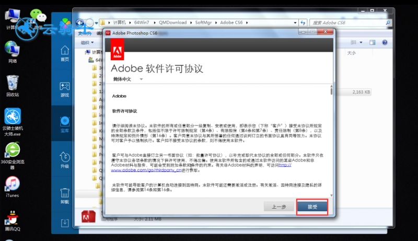Click the 接受 button in the installer
418x241 pixels.
click(312, 206)
